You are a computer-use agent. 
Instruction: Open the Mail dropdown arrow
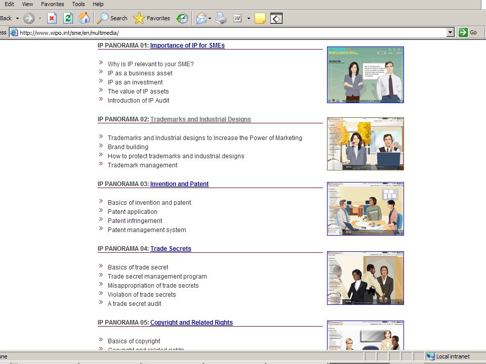click(x=210, y=19)
